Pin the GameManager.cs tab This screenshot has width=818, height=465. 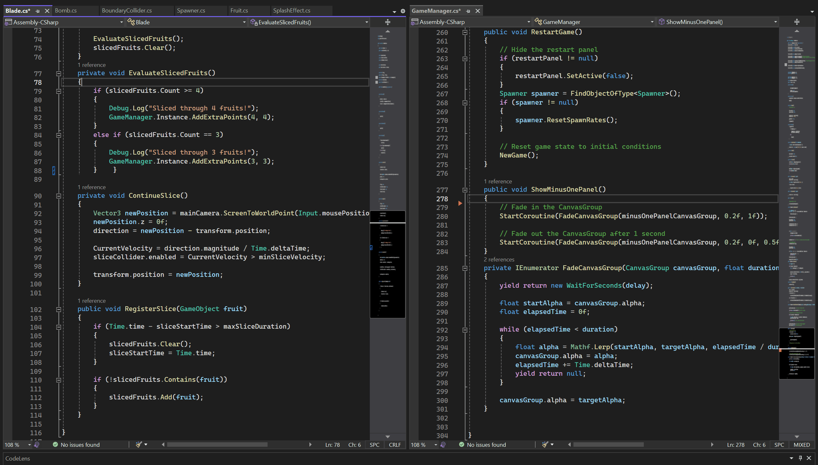[x=468, y=11]
